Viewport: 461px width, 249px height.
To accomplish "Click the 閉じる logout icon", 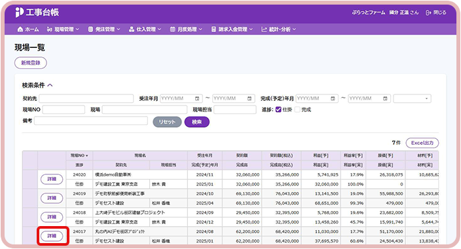I will click(x=428, y=12).
